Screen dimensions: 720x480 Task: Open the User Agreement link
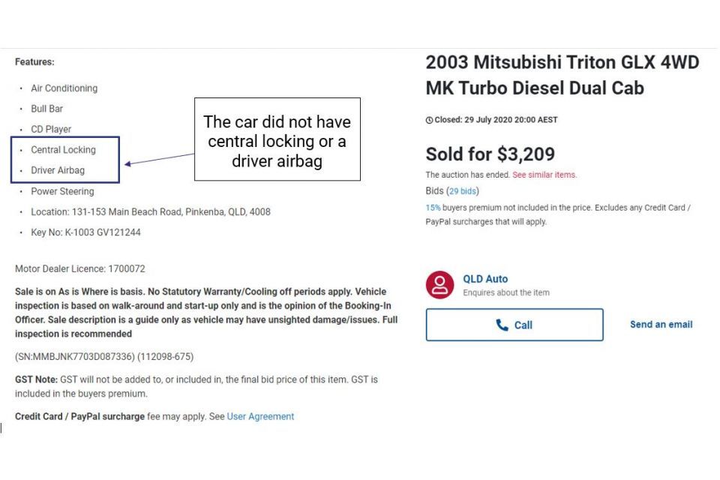[x=260, y=416]
